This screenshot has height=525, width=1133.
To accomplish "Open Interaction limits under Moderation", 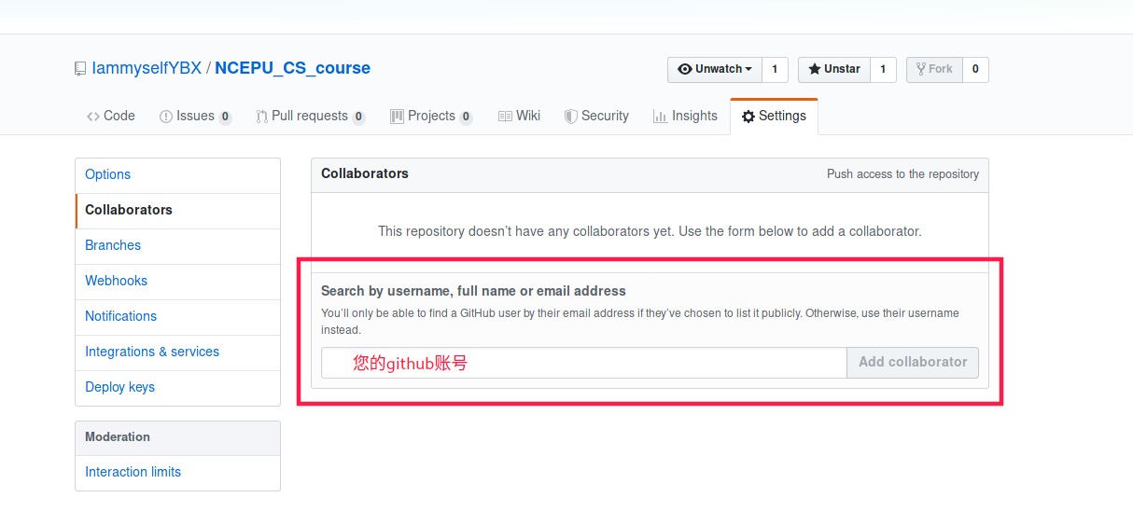I will tap(177, 473).
